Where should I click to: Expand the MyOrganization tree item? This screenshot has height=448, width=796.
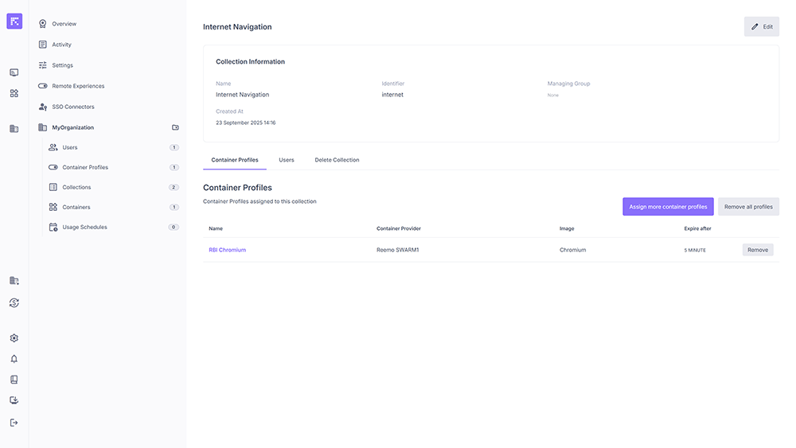72,127
